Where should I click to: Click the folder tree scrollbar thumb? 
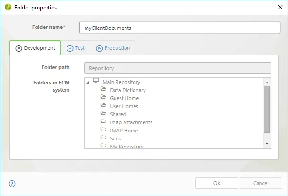point(267,109)
